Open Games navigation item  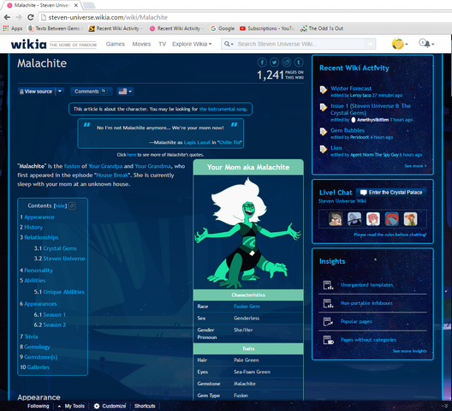(x=116, y=44)
